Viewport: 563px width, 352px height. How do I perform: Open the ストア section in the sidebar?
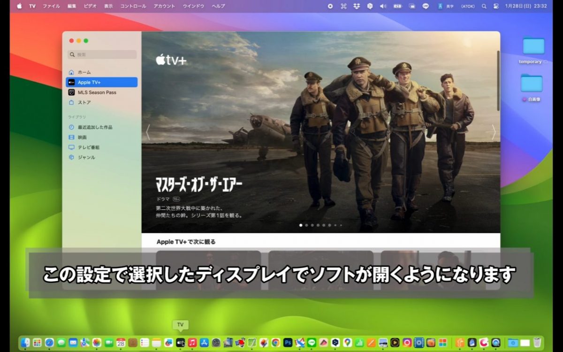click(102, 102)
